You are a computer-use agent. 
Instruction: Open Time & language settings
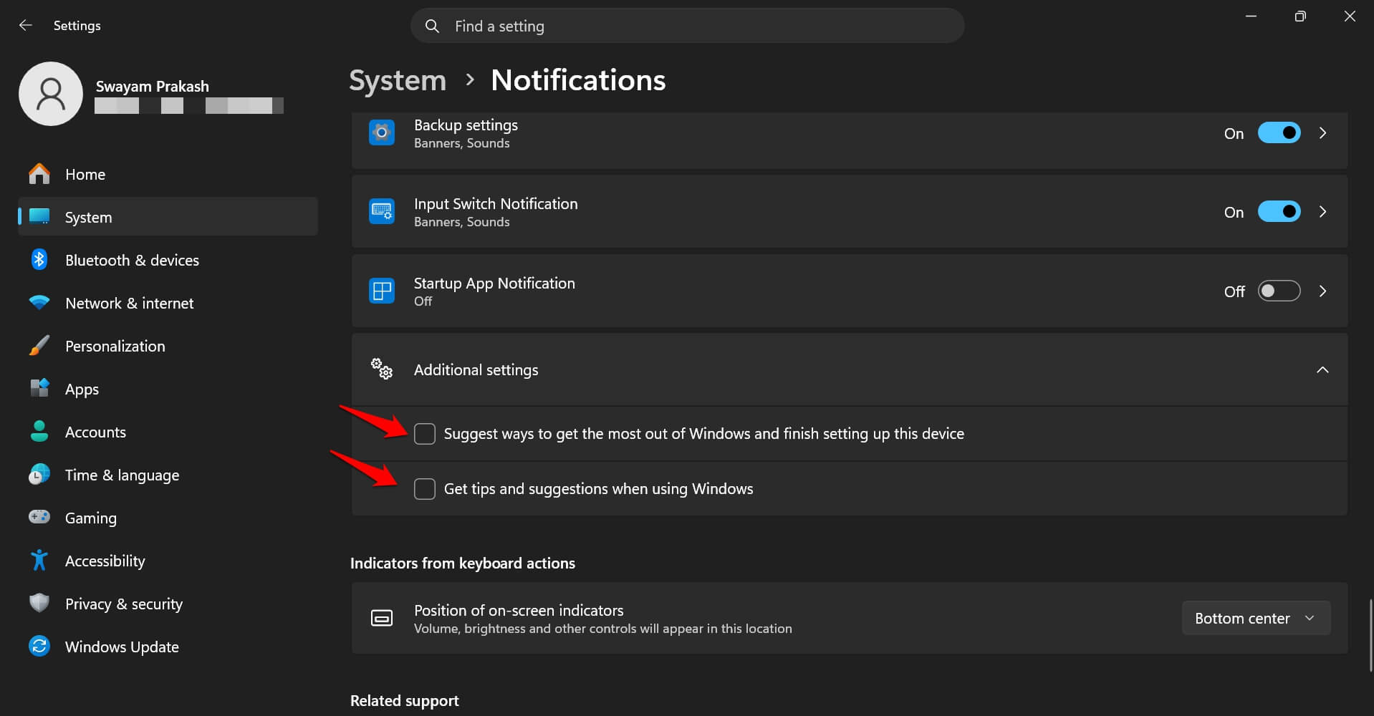pyautogui.click(x=168, y=474)
